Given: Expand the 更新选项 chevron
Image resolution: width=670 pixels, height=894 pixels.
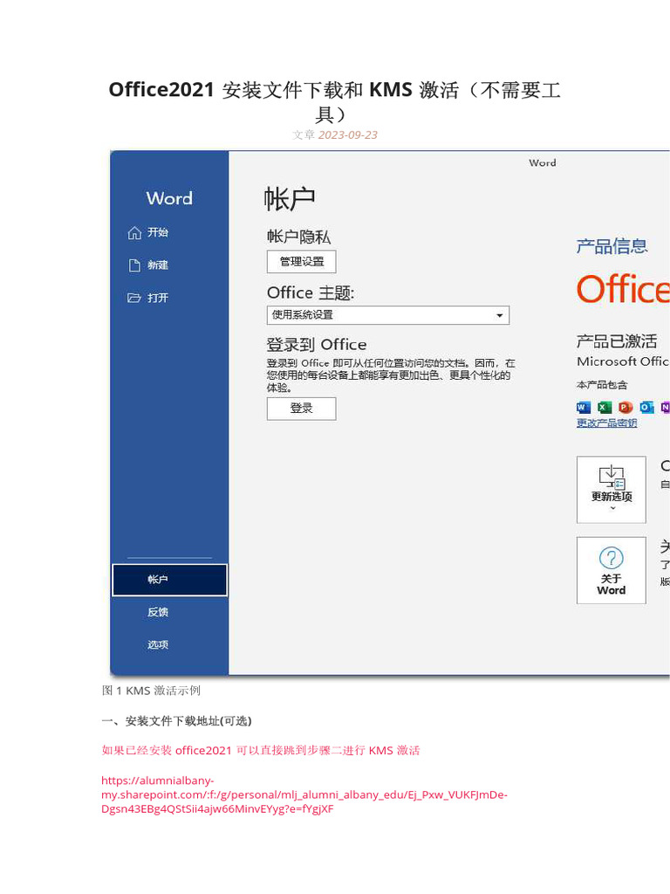Looking at the screenshot, I should pos(612,508).
